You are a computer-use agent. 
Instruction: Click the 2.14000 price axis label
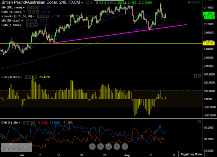pyautogui.click(x=209, y=7)
